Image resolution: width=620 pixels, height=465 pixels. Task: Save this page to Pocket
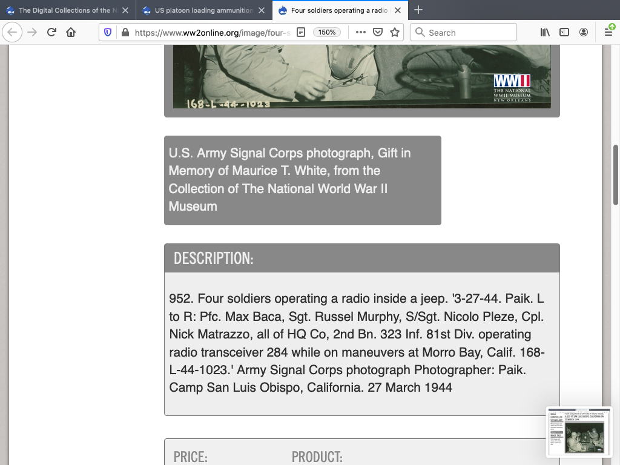click(x=378, y=32)
